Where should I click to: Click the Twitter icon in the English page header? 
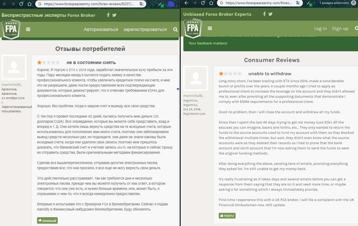pyautogui.click(x=271, y=14)
